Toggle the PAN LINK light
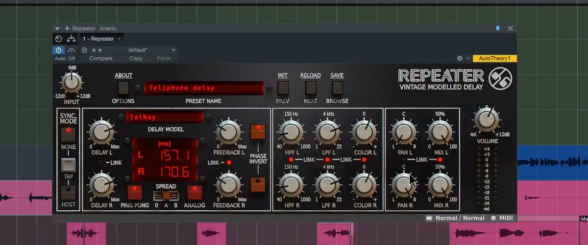Viewport: 588px width, 245px height. pos(403,160)
